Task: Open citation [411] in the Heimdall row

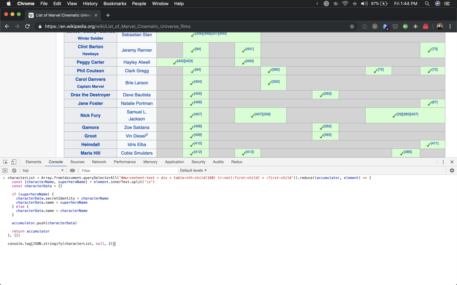Action: coord(434,143)
